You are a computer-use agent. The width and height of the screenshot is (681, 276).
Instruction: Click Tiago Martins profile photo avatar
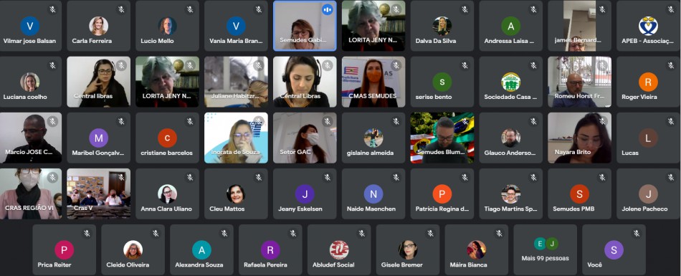coord(510,194)
